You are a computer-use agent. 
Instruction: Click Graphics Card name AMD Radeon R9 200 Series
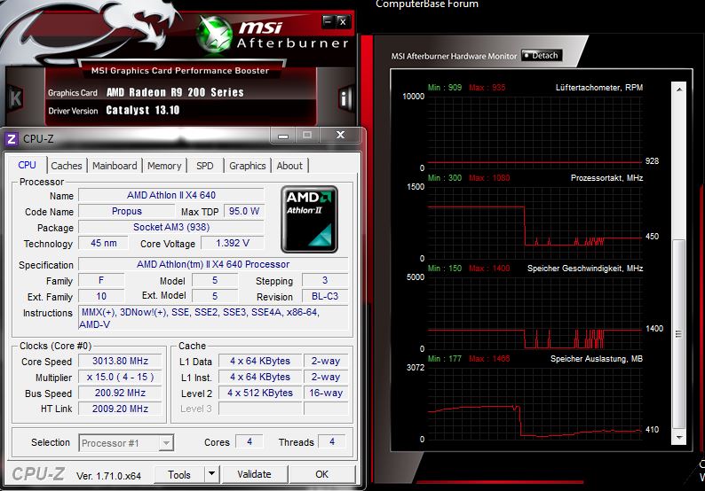point(175,92)
